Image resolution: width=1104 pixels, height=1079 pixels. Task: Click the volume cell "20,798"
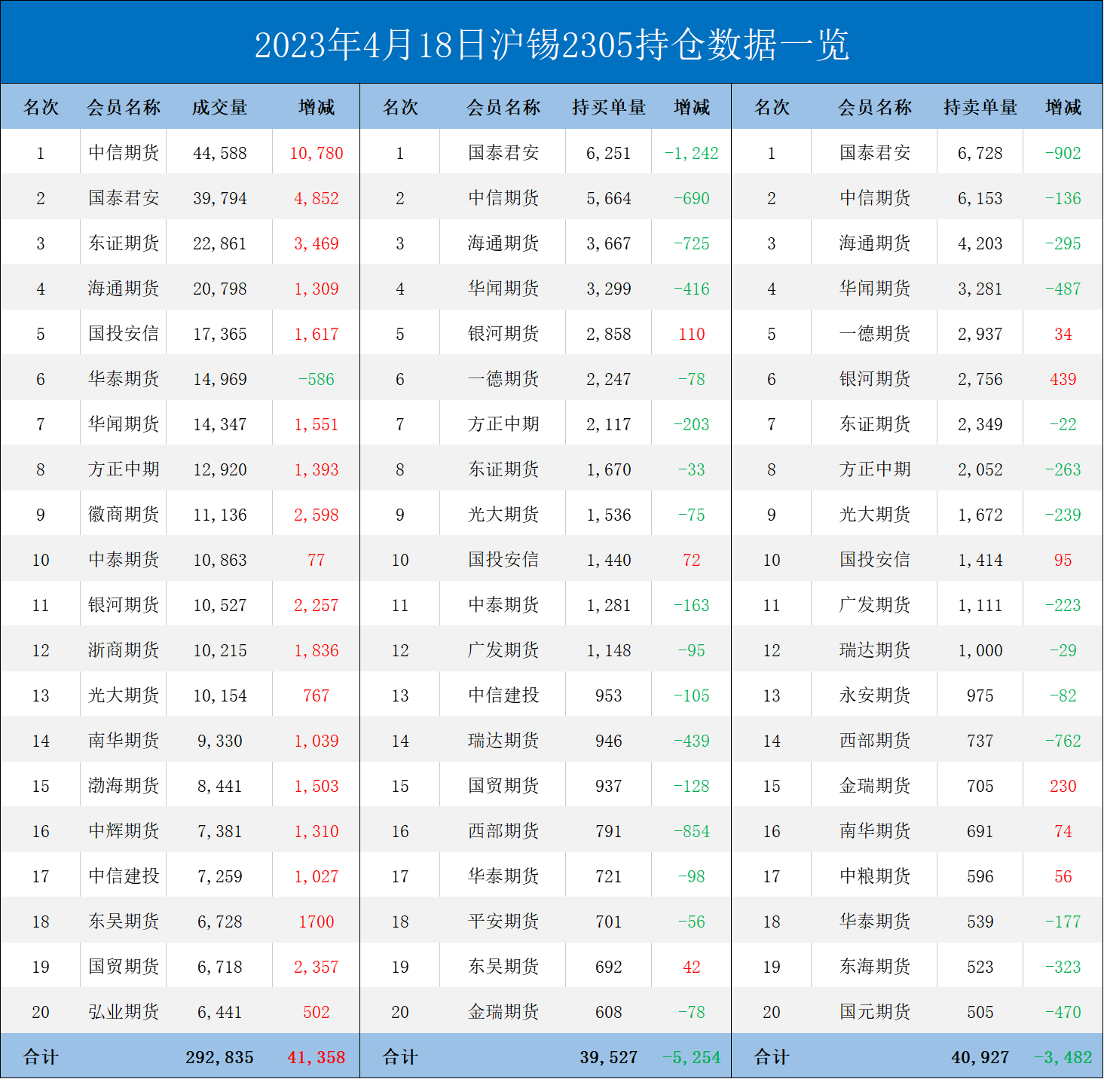pos(220,289)
